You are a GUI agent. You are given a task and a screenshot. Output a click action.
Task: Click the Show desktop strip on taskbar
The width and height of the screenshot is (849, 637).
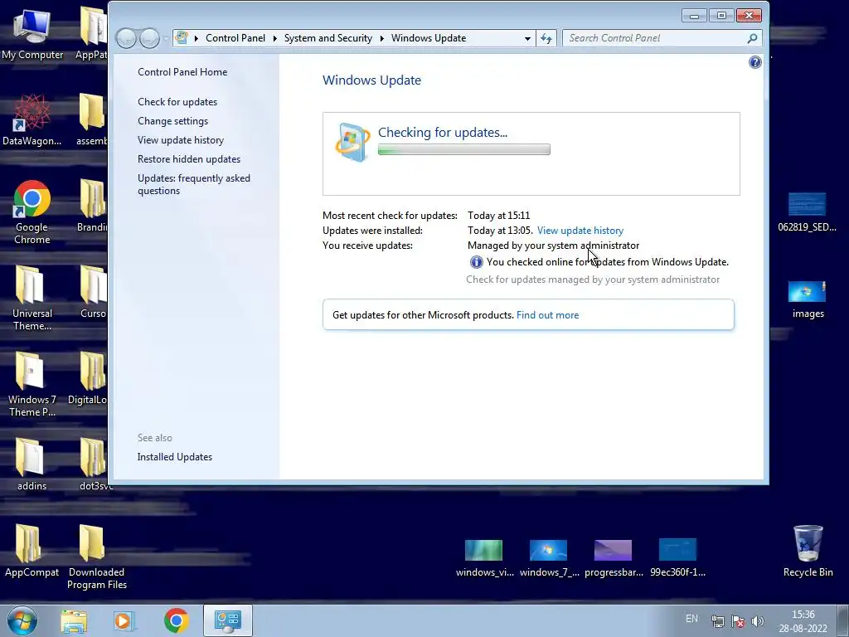[x=842, y=620]
